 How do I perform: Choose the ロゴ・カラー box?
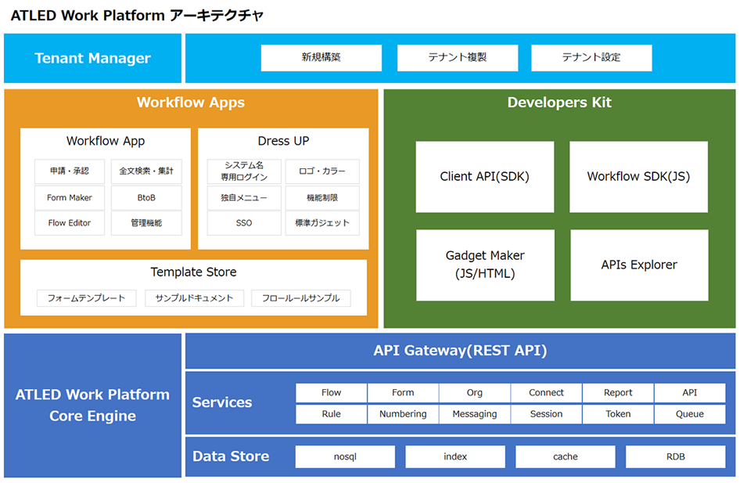pyautogui.click(x=322, y=171)
